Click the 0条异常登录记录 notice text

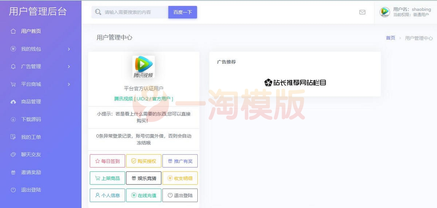click(143, 139)
